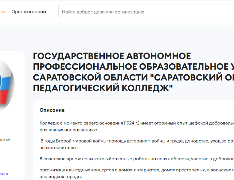Focus the search field Найти доброе дело
The image size is (234, 180).
(x=146, y=12)
